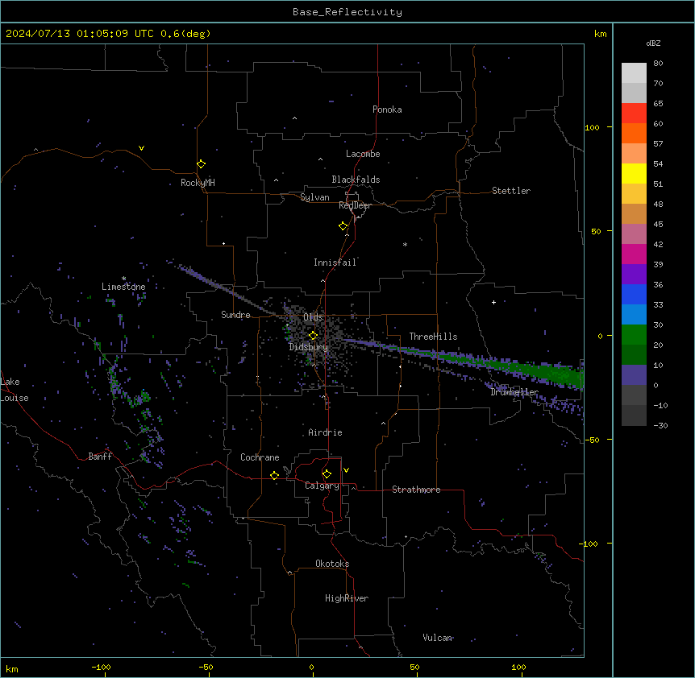Click the Olds town label
The height and width of the screenshot is (678, 695).
313,317
